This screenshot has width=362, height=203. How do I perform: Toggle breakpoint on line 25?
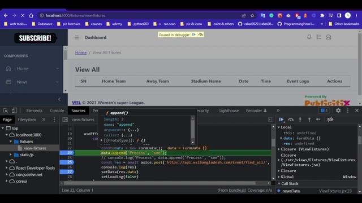coord(67,162)
